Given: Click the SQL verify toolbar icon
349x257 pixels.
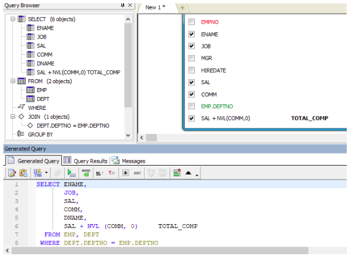Looking at the screenshot, I should 38,173.
